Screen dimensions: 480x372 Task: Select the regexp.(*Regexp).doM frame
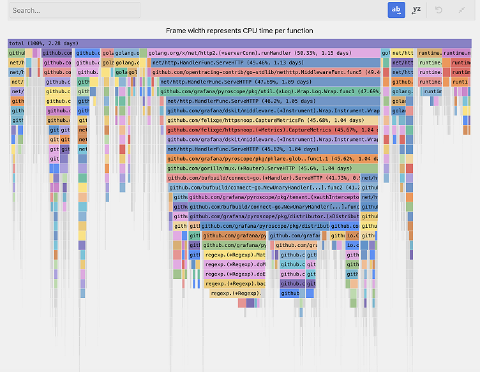235,265
